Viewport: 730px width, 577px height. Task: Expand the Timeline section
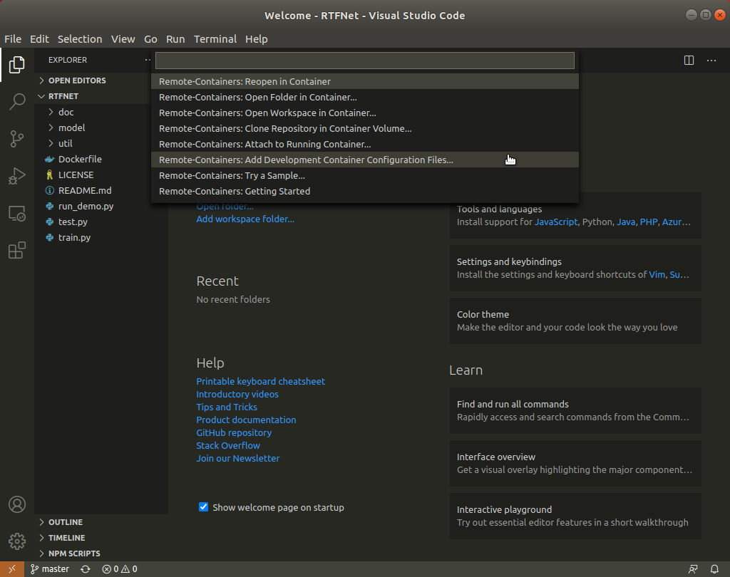[x=101, y=538]
